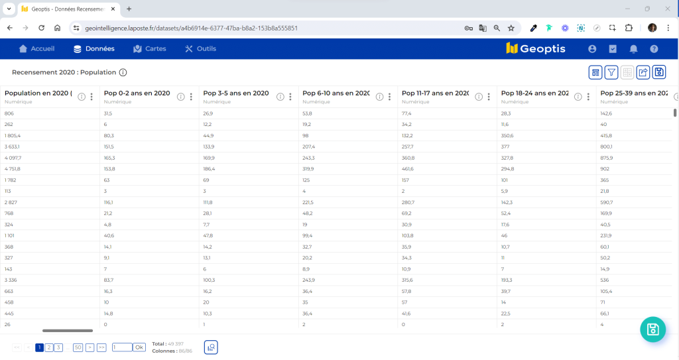Go to the Cartes menu
Viewport: 679px width, 360px height.
click(150, 49)
